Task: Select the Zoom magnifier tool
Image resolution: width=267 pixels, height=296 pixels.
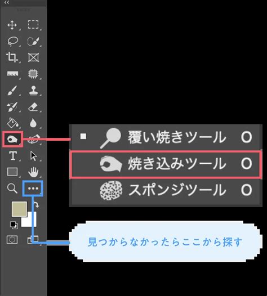Action: tap(12, 189)
